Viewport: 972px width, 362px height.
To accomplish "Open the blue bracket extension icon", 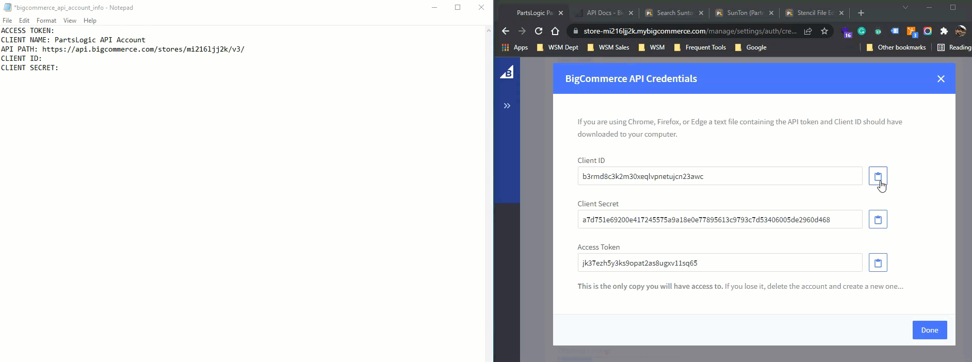I will point(895,31).
